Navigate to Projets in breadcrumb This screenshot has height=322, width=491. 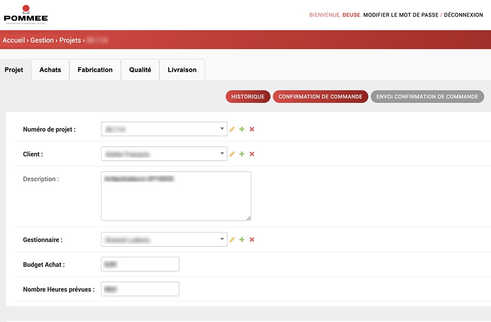(70, 40)
